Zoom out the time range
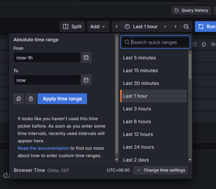The height and width of the screenshot is (189, 216). point(186,27)
